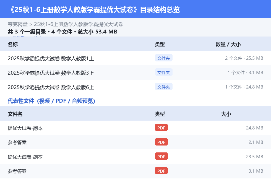Screen dimensions: 271x187
Task: Click the 文件夹 tag in the 1上 row
Action: [x=163, y=58]
